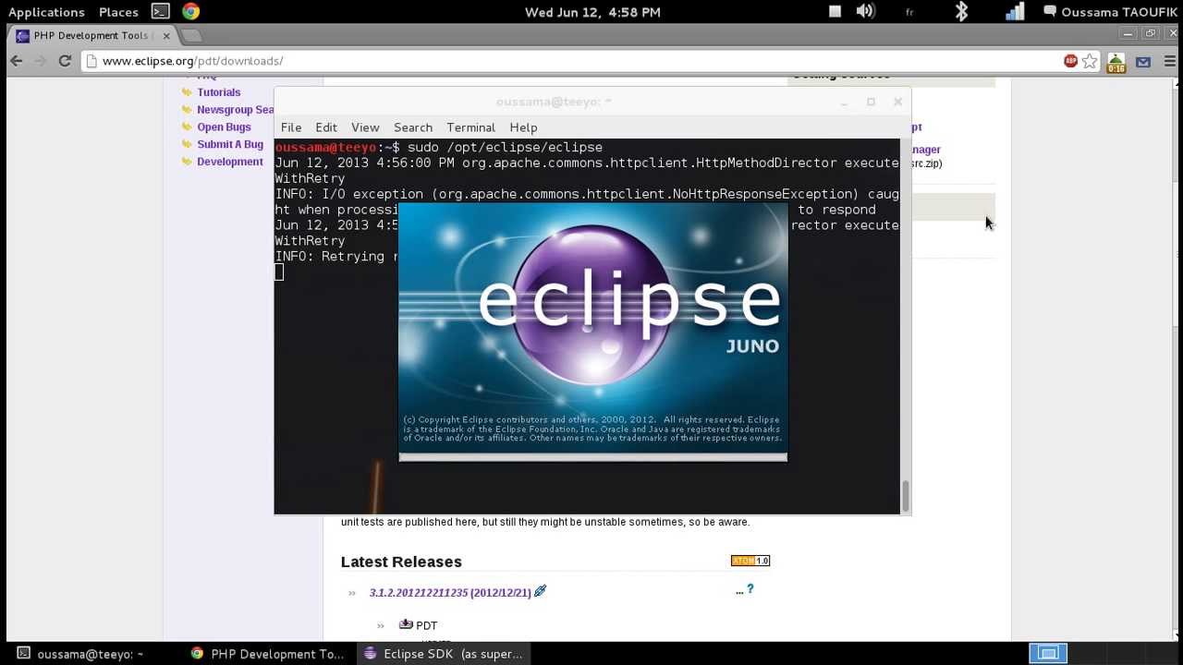Switch to PHP Development taskbar entry
The image size is (1183, 665).
coord(266,654)
